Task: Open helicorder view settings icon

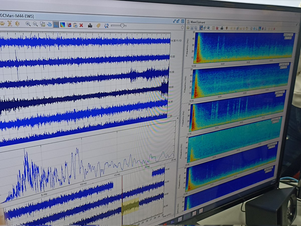Action: point(43,24)
